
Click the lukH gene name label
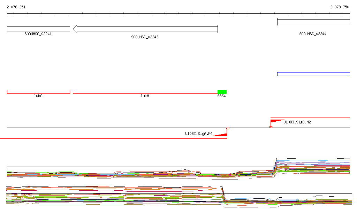click(145, 96)
